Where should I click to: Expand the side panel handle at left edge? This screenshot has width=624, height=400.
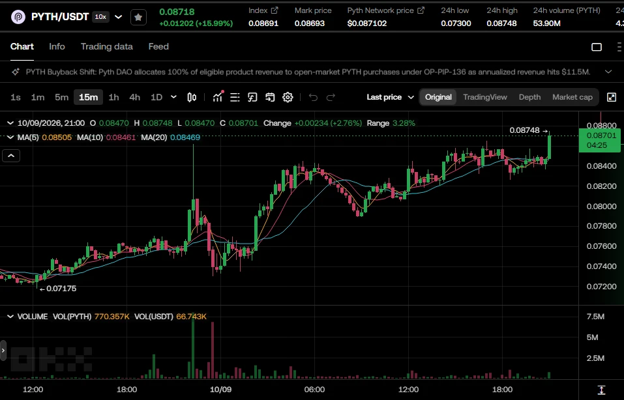(x=3, y=350)
